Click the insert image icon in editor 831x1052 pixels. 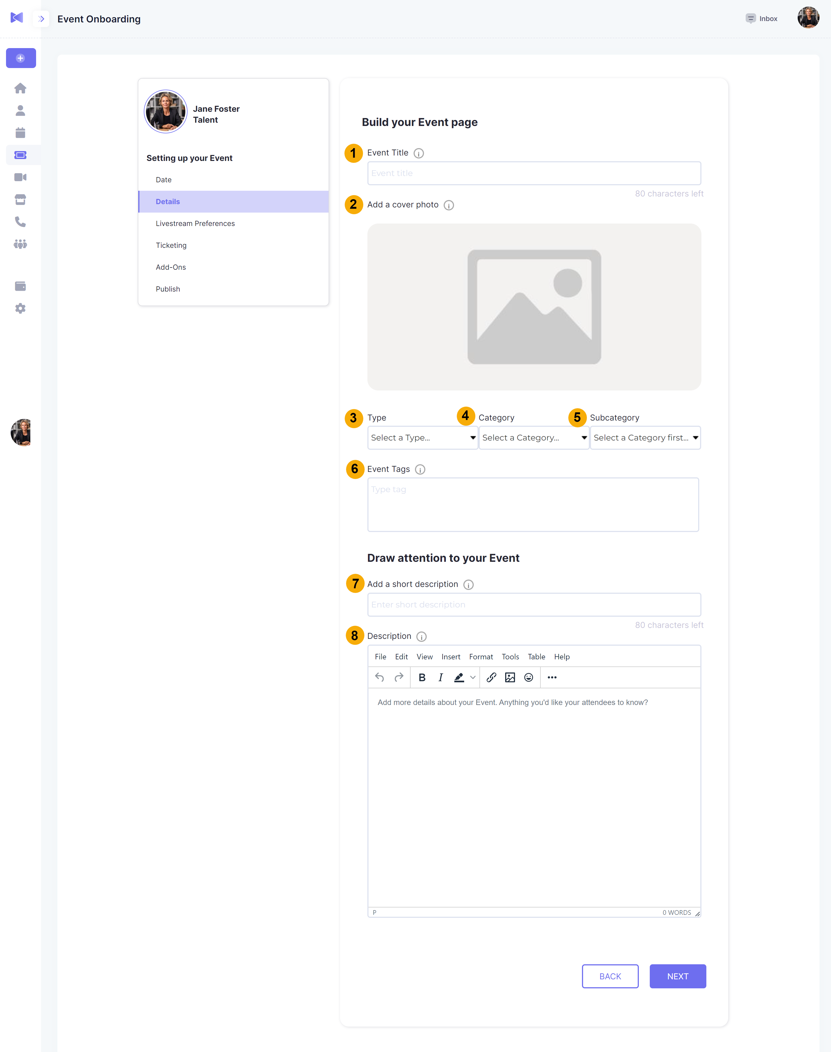pyautogui.click(x=510, y=677)
